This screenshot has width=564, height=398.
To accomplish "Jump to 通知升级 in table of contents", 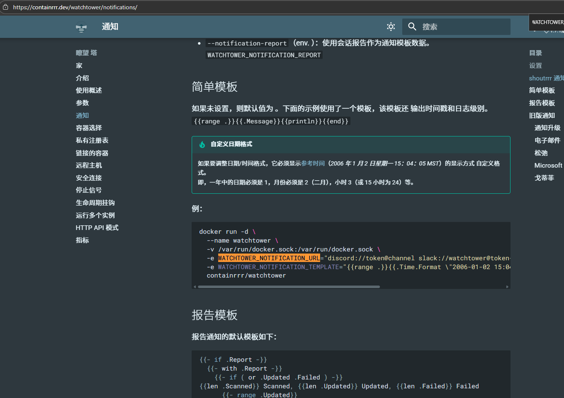I will point(548,128).
